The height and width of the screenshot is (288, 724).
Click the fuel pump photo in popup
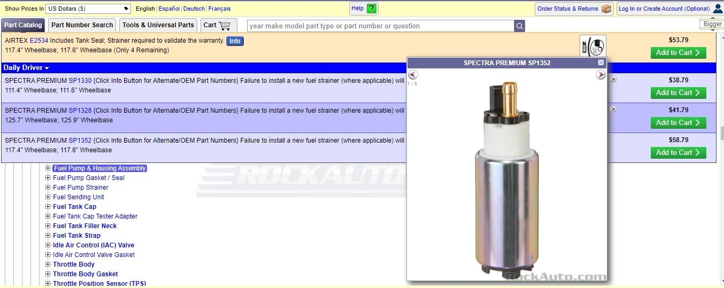pyautogui.click(x=506, y=179)
